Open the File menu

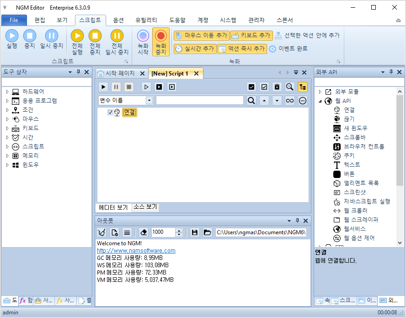coord(14,20)
